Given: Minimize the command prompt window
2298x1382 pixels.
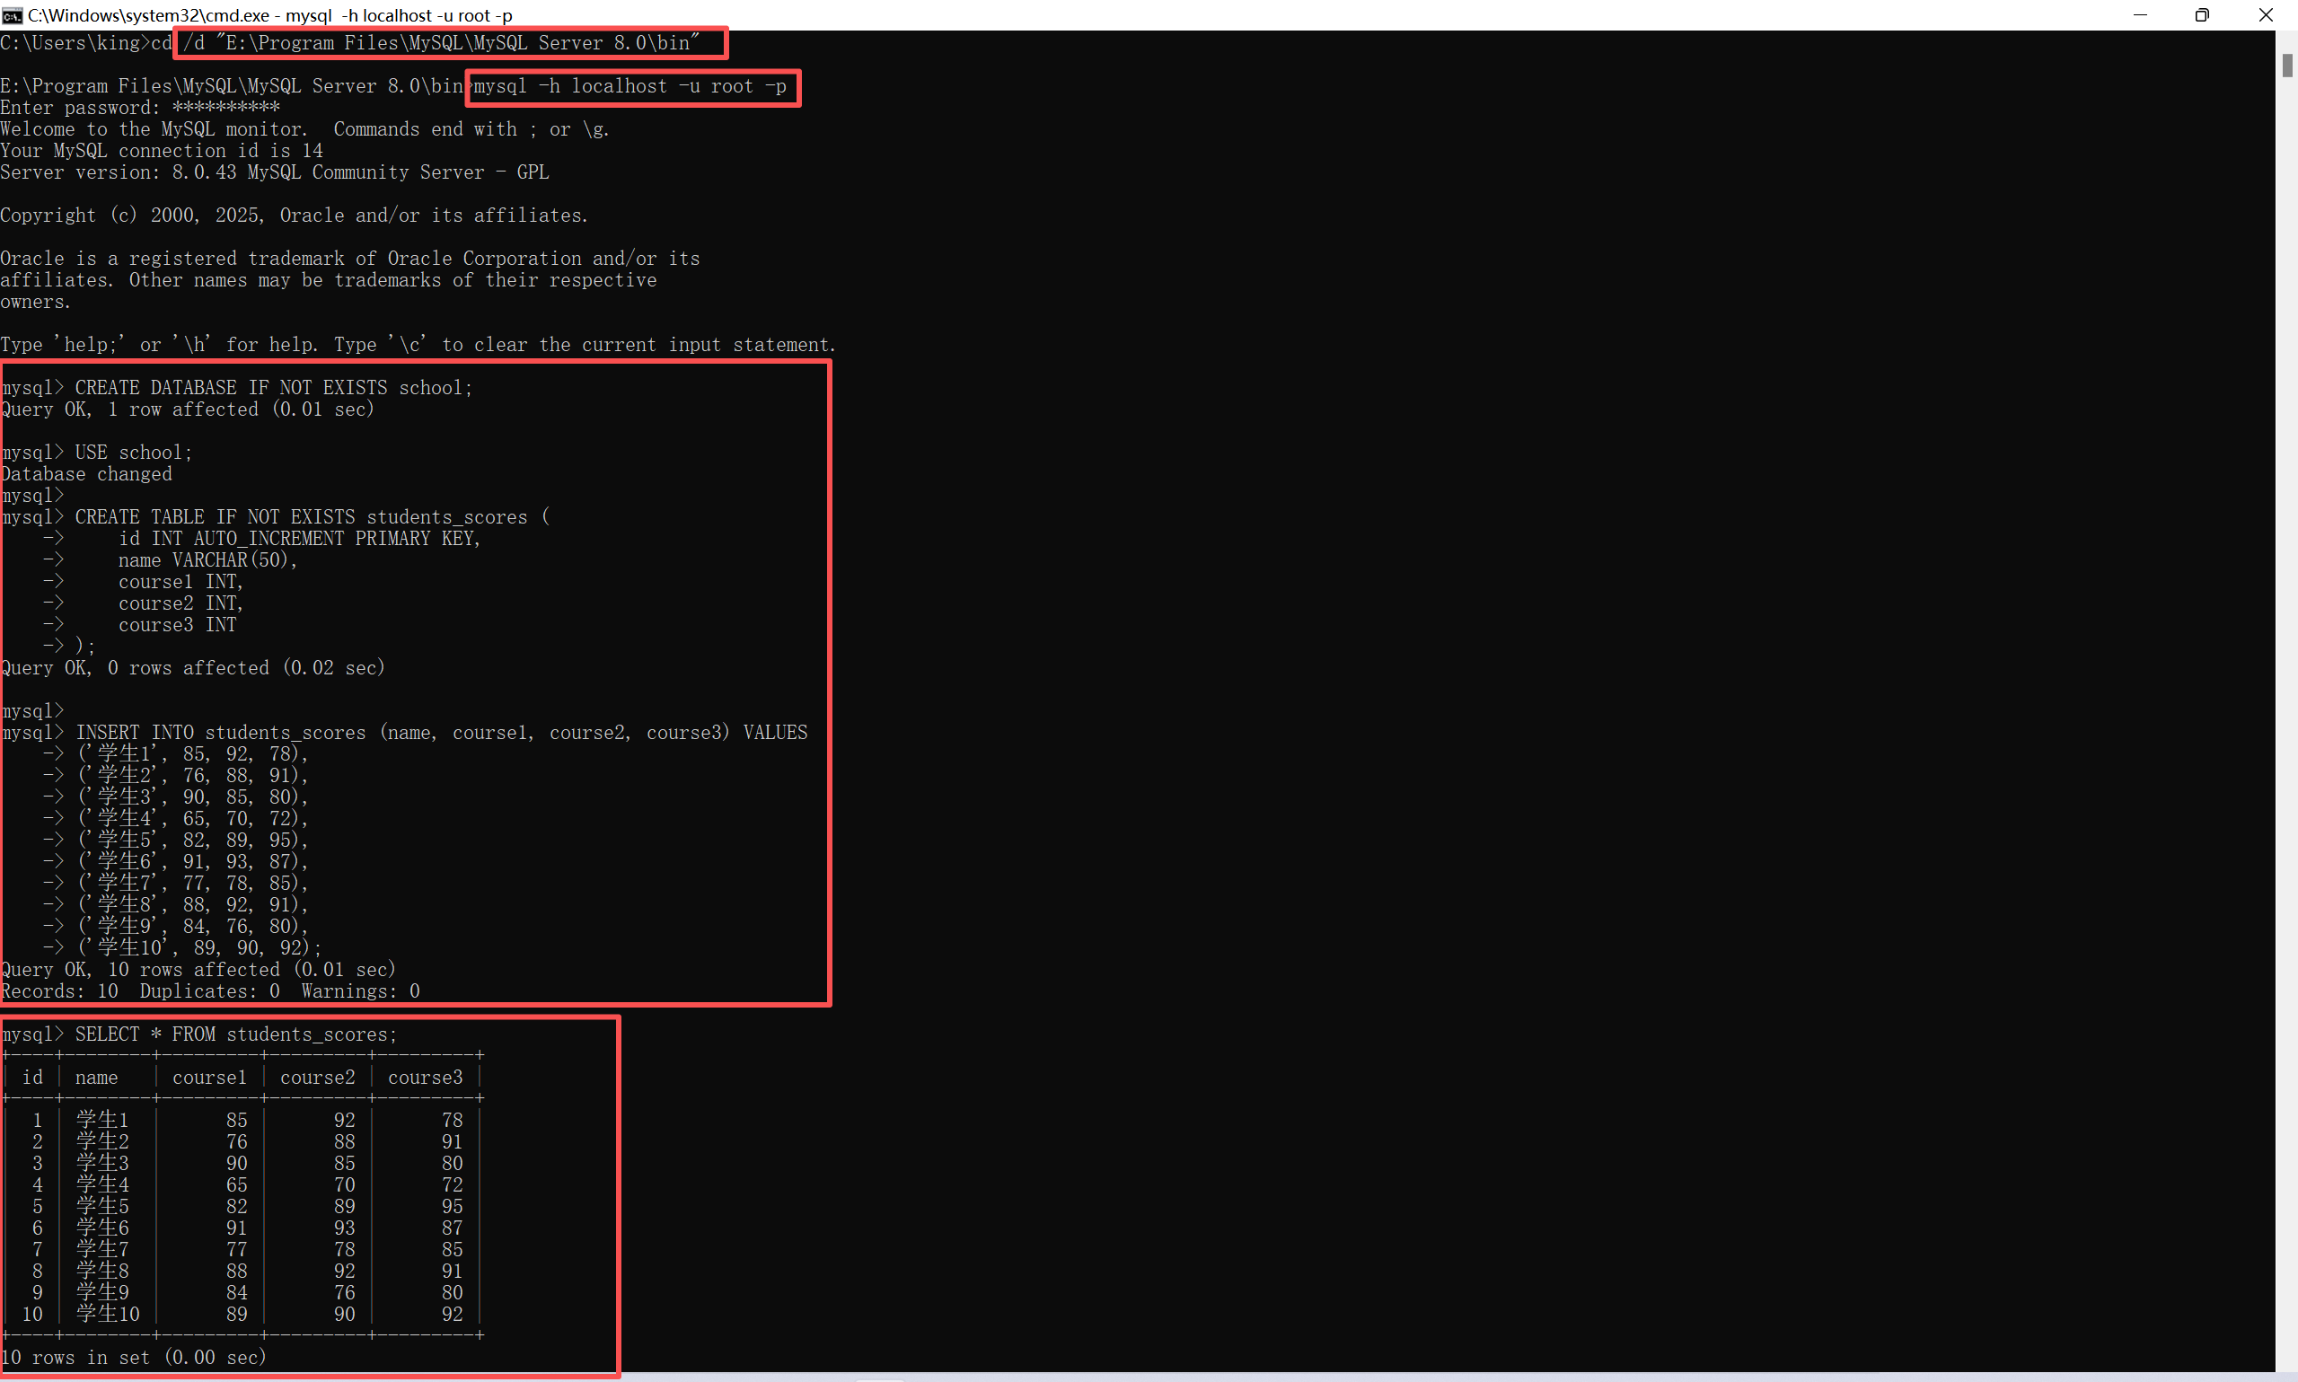Looking at the screenshot, I should (x=2140, y=15).
